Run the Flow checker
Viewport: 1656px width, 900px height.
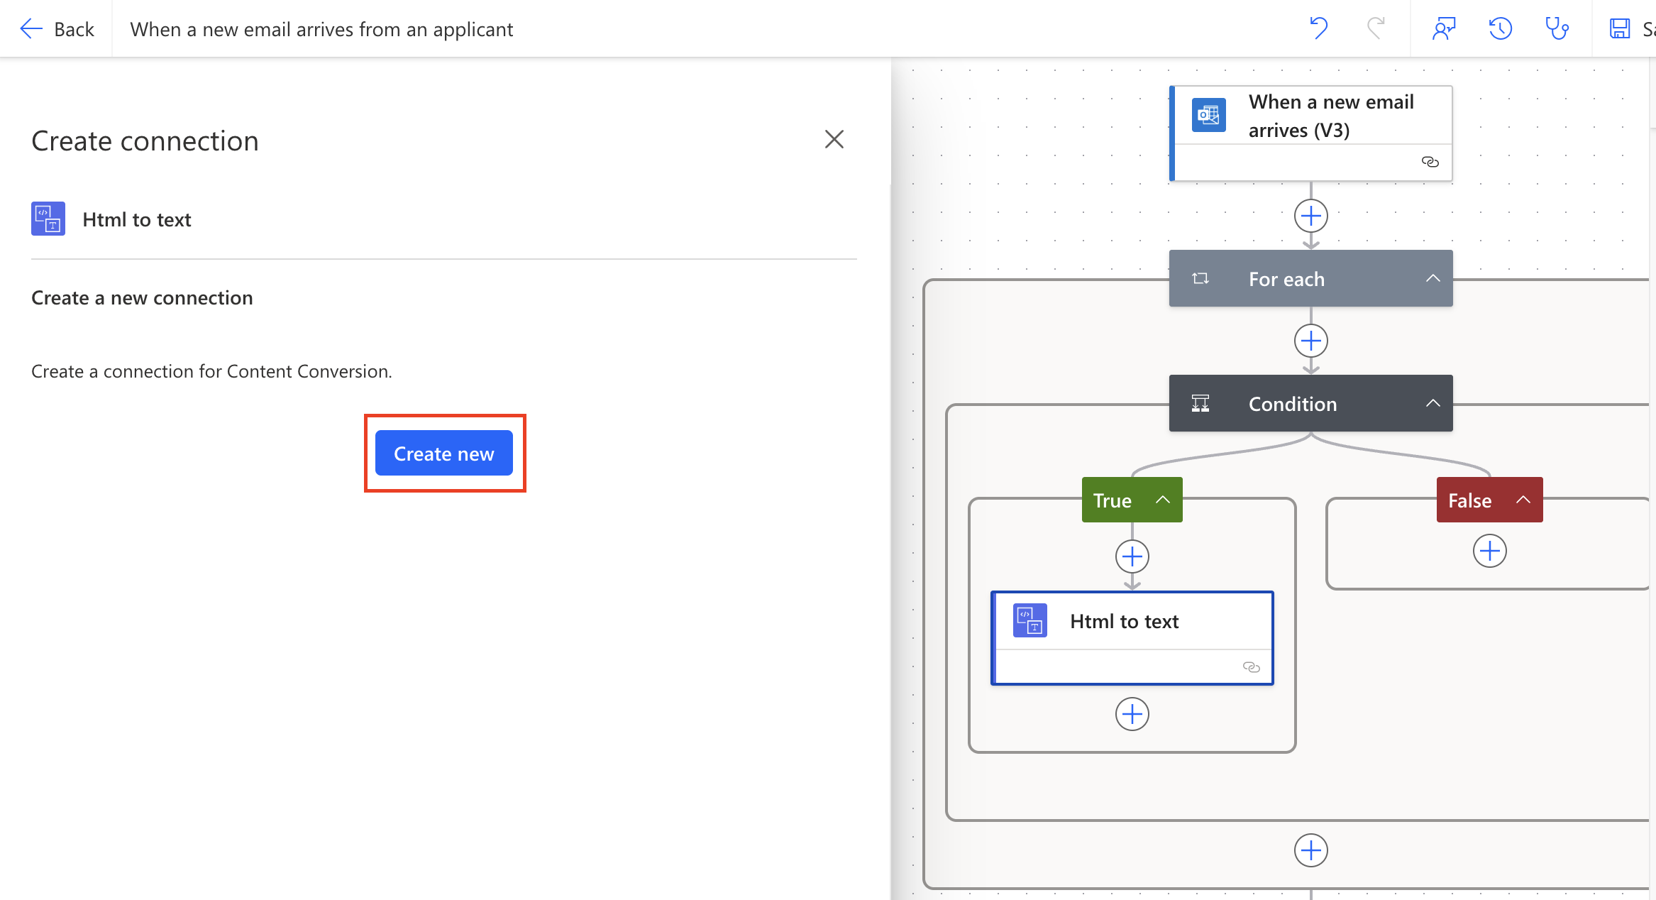point(1557,28)
